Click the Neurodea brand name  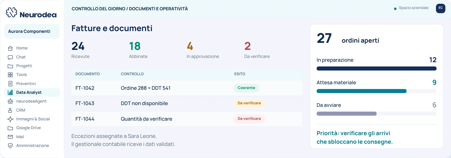38,15
